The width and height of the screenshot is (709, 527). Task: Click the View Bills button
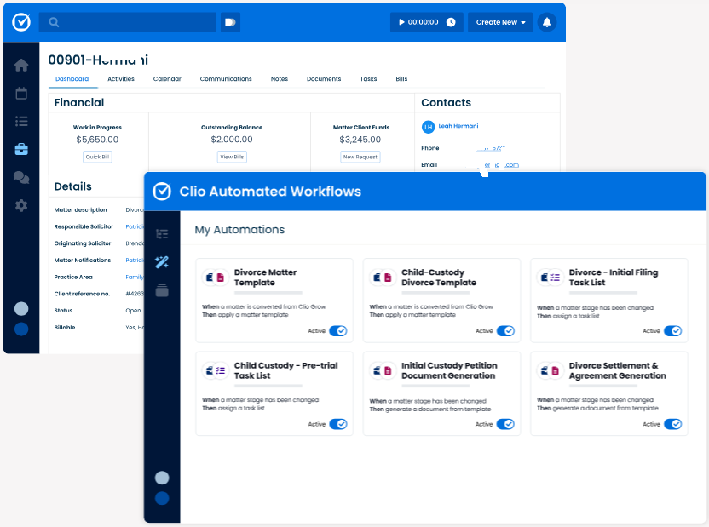pos(232,157)
